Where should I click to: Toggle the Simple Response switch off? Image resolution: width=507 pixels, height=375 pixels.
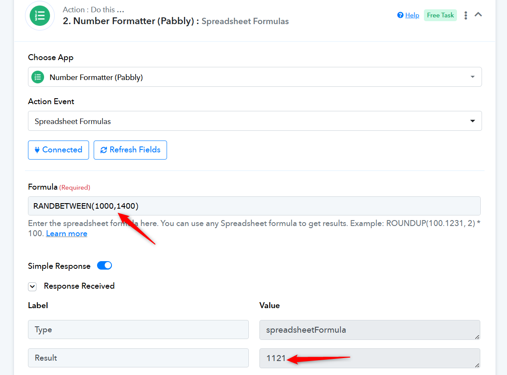click(x=104, y=266)
